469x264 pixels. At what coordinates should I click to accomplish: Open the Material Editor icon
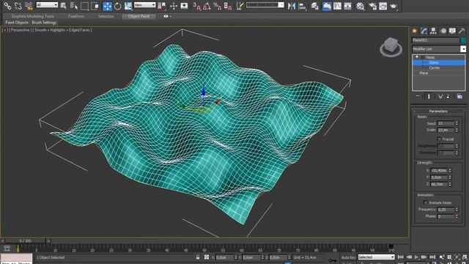pos(361,6)
